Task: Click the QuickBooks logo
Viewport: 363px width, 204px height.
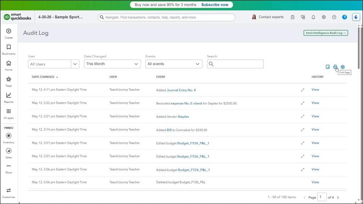Action: (x=17, y=17)
